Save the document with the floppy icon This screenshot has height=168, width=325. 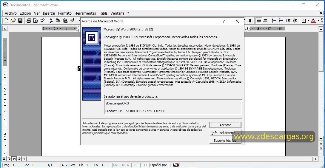pos(20,21)
